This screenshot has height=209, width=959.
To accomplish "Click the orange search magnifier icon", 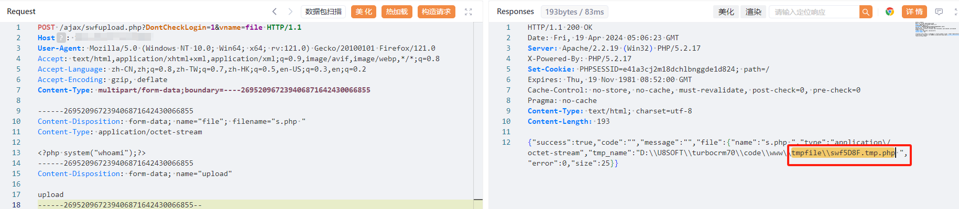I will (866, 11).
